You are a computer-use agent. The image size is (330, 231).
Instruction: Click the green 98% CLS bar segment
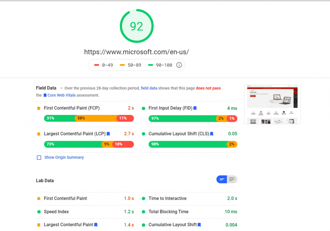tap(188, 144)
